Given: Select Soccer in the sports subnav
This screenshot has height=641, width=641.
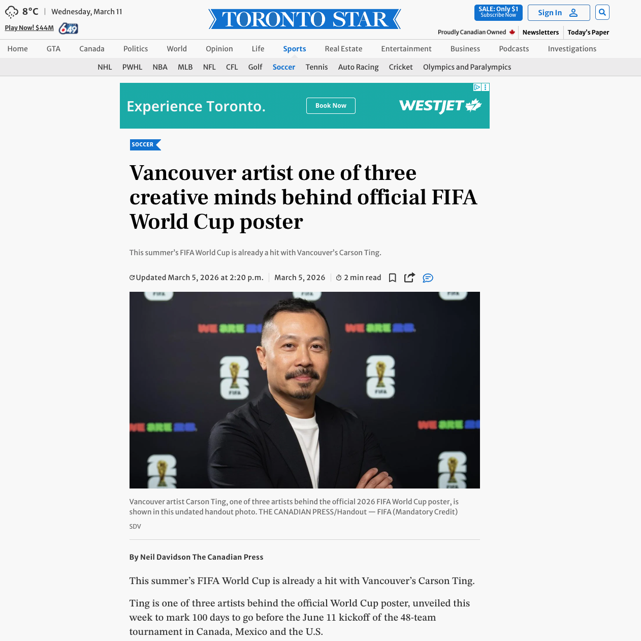Looking at the screenshot, I should click(x=284, y=67).
